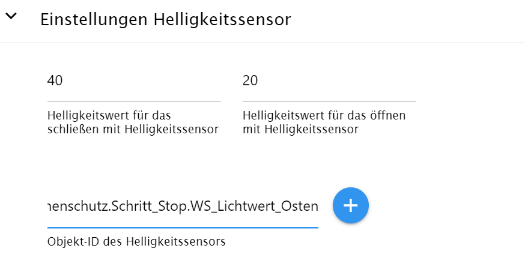Toggle the section with the down chevron
This screenshot has width=525, height=272.
11,17
